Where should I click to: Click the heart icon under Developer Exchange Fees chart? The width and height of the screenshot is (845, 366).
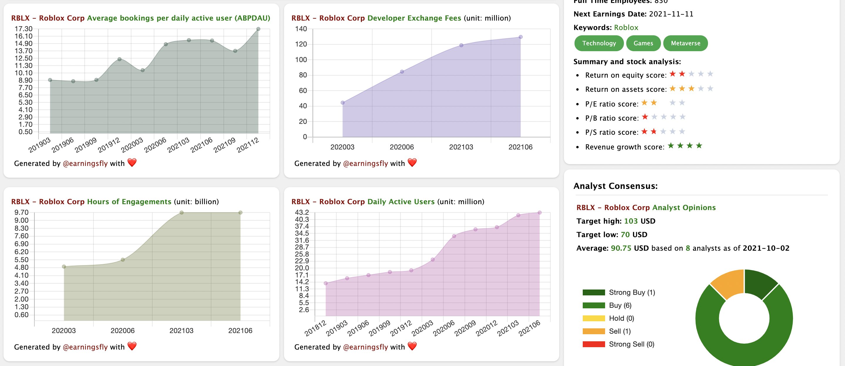412,162
